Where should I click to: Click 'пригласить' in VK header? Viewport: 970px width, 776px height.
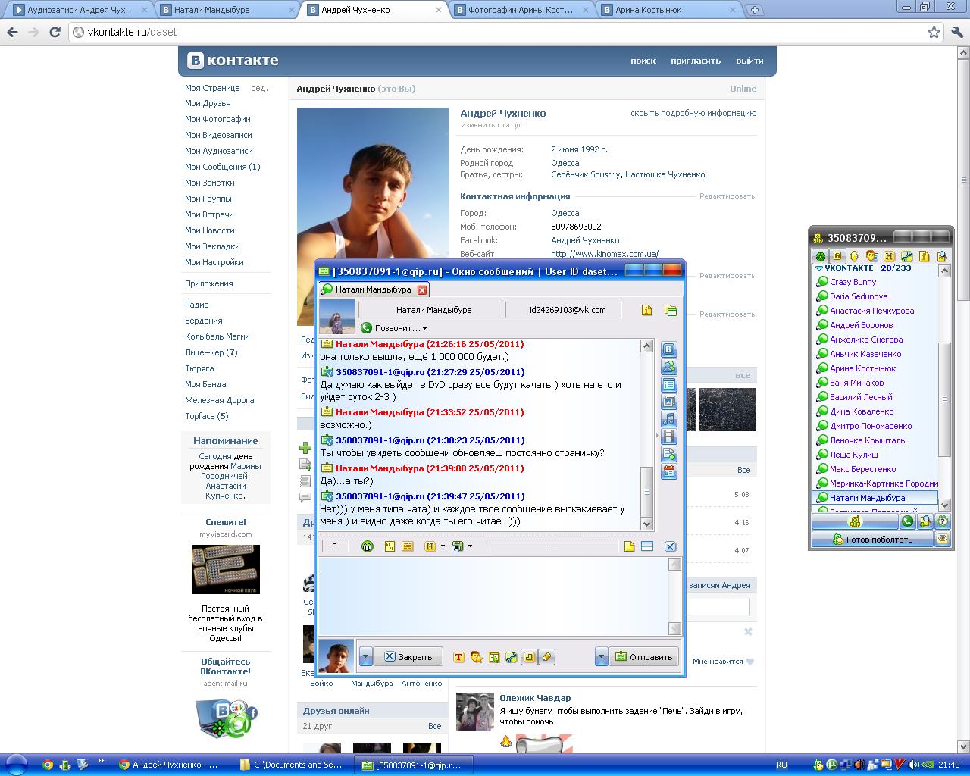(x=696, y=61)
